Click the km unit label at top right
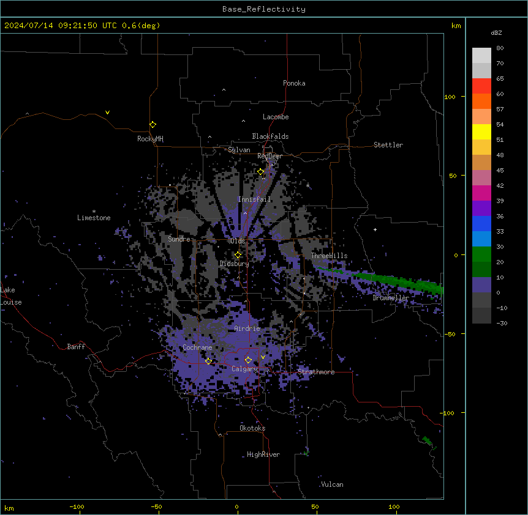 [456, 26]
